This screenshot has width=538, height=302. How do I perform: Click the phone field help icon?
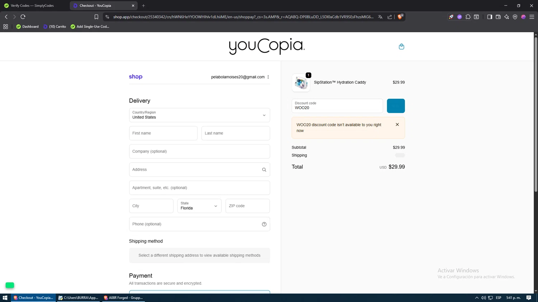264,224
